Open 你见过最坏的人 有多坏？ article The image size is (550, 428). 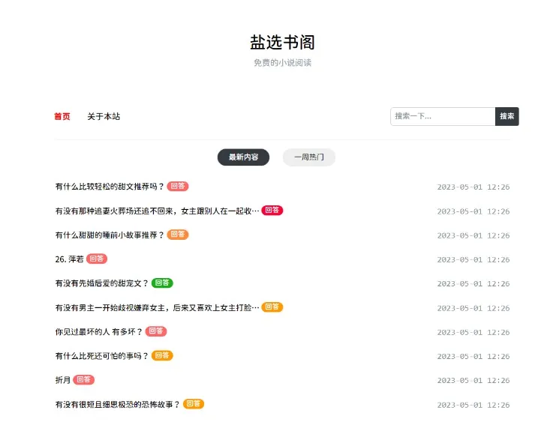click(x=99, y=331)
